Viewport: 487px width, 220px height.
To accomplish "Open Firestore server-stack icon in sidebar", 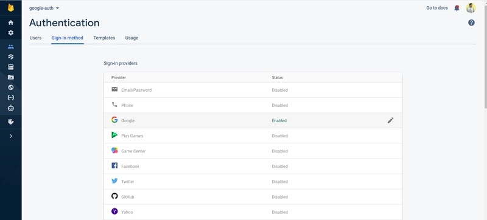I will point(11,67).
